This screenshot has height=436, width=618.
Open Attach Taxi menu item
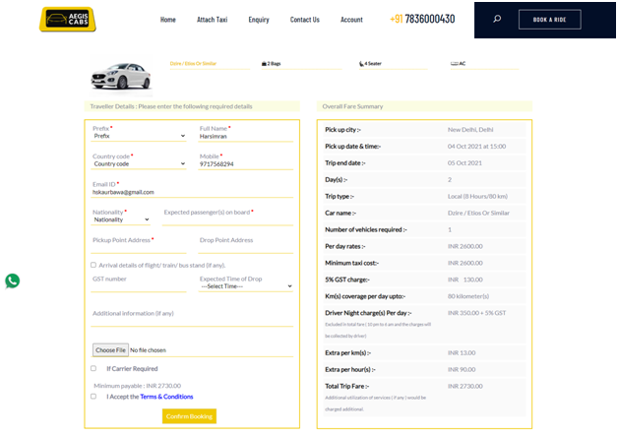pos(212,20)
